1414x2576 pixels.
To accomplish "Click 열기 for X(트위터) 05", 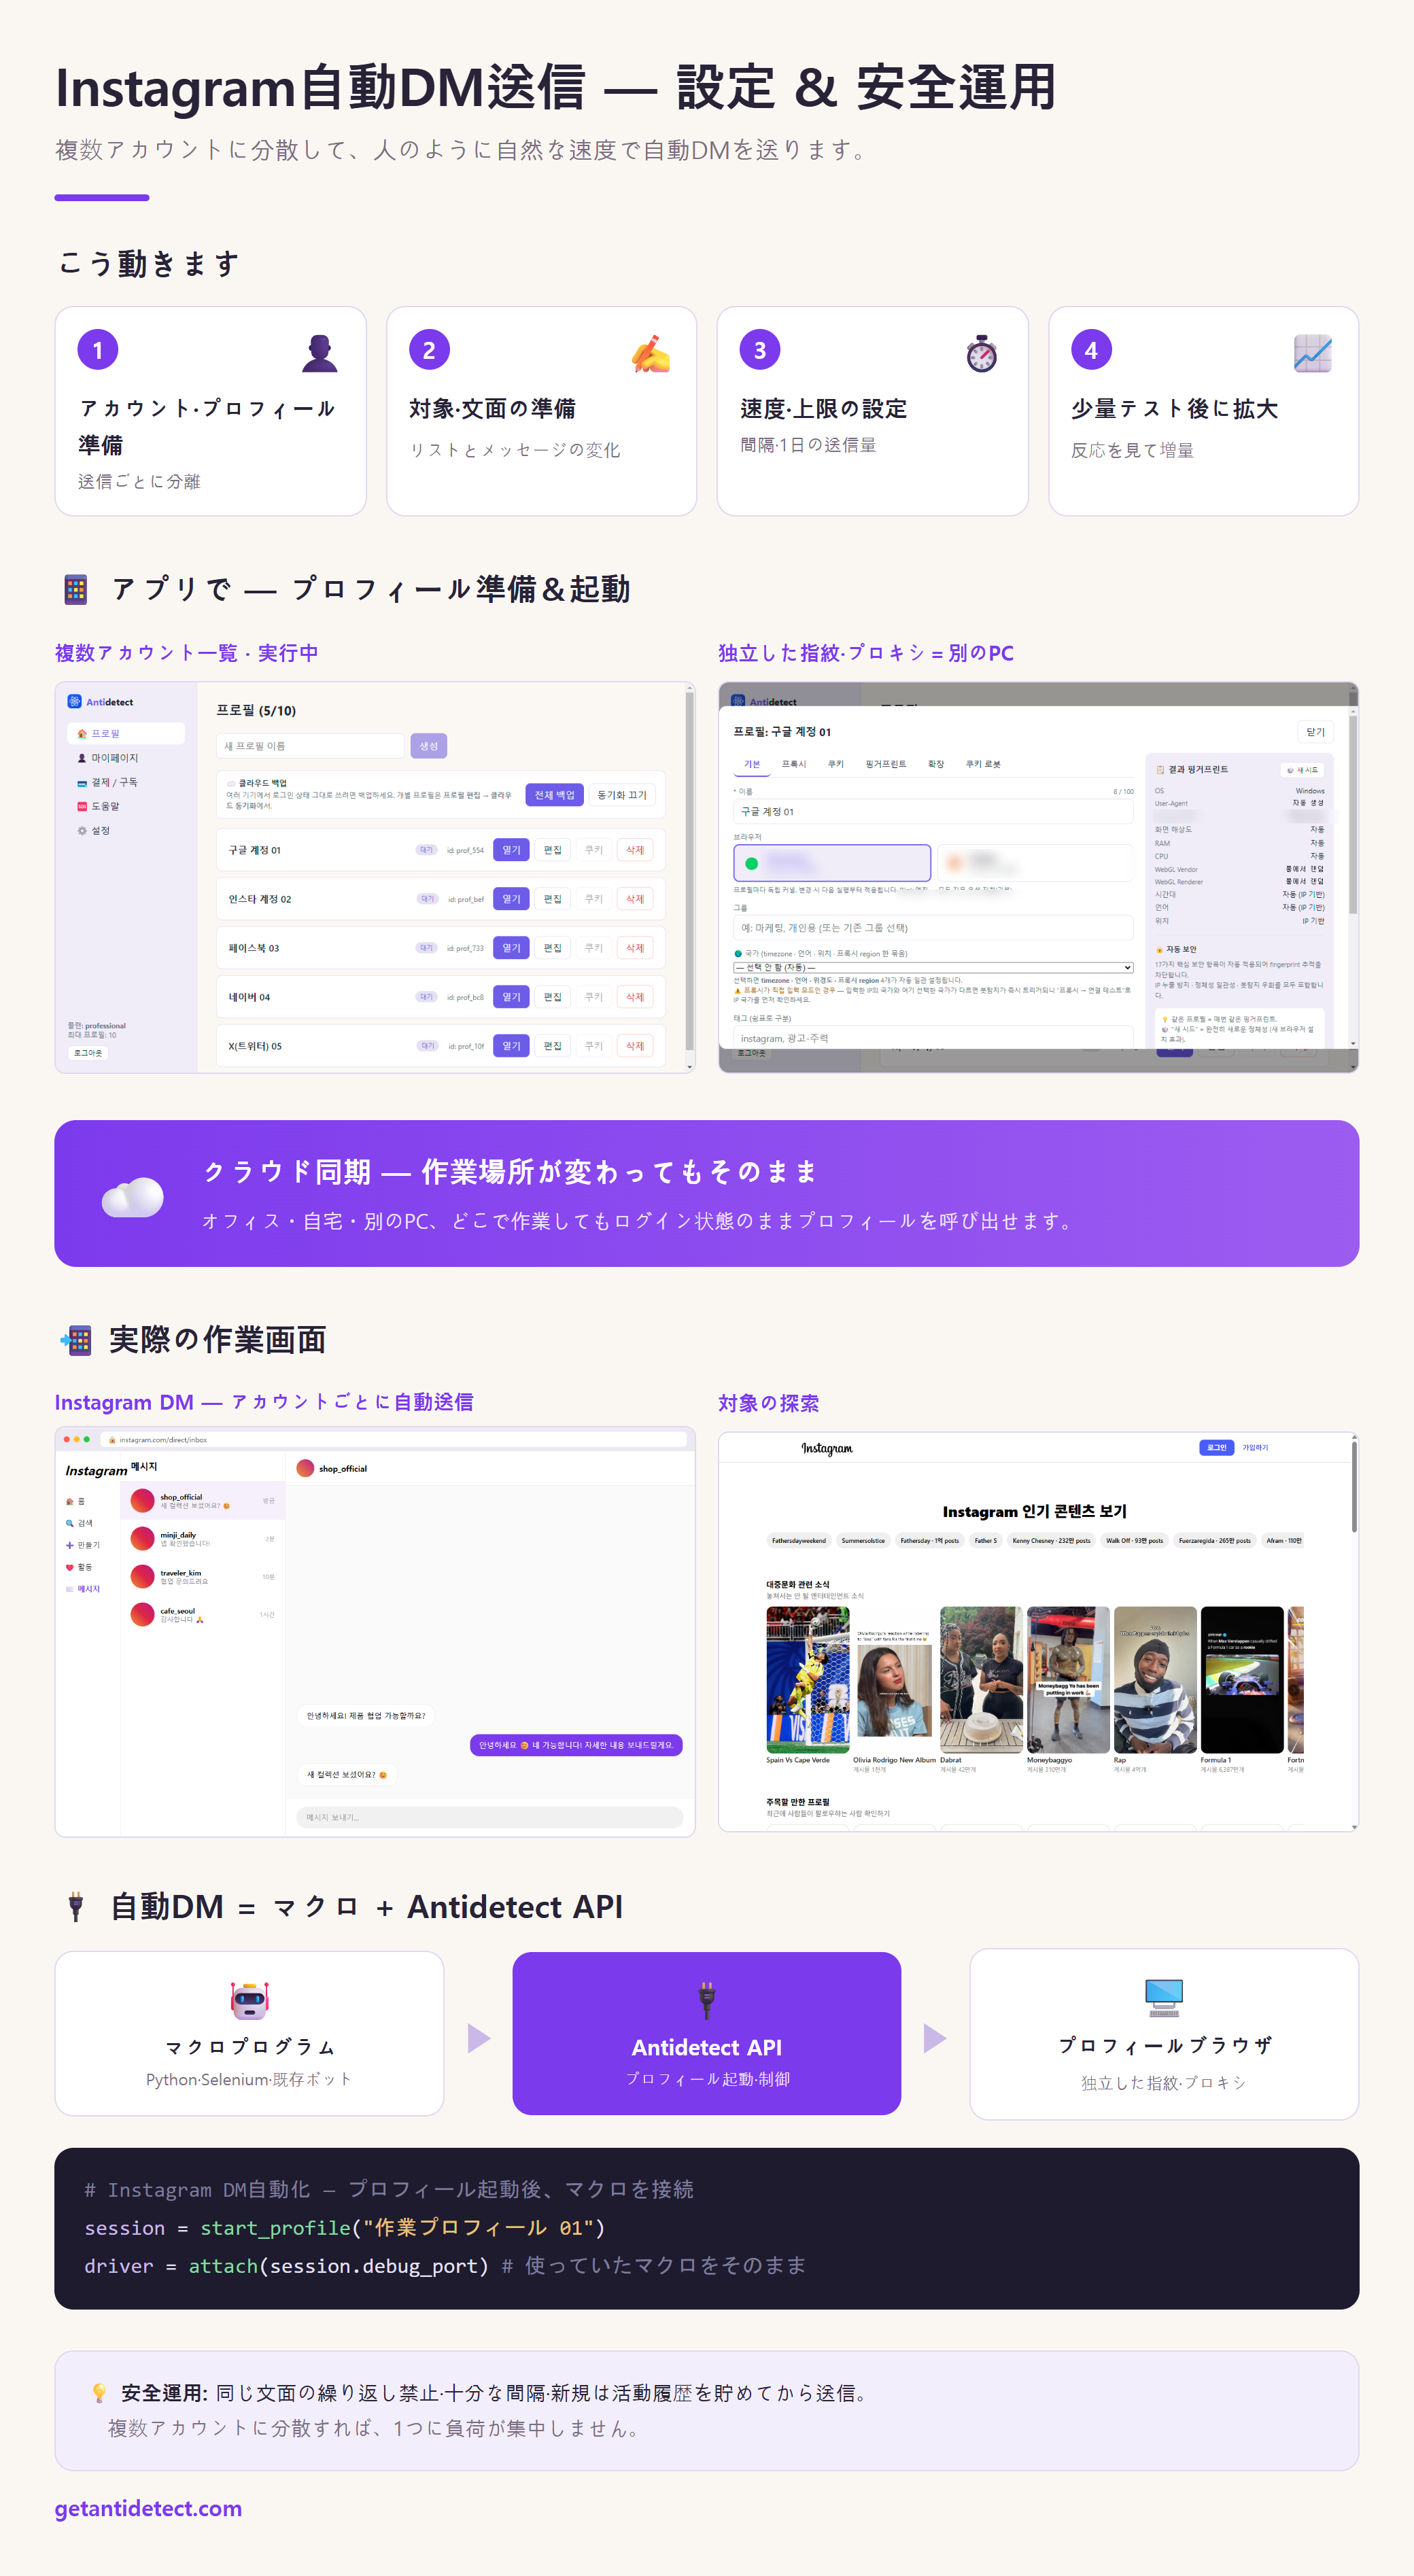I will [x=511, y=1046].
